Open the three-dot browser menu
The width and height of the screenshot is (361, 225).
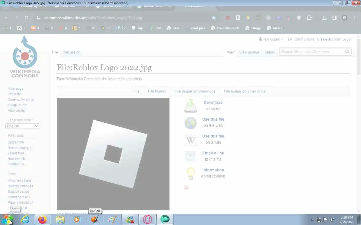[355, 18]
